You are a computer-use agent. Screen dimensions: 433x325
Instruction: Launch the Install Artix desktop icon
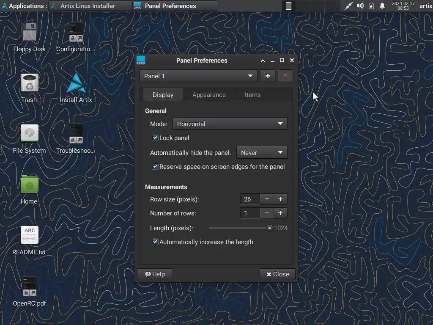(76, 83)
